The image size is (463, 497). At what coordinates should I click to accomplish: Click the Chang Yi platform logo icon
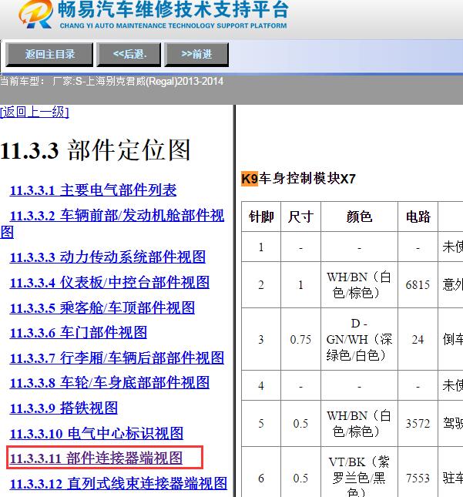[x=35, y=15]
